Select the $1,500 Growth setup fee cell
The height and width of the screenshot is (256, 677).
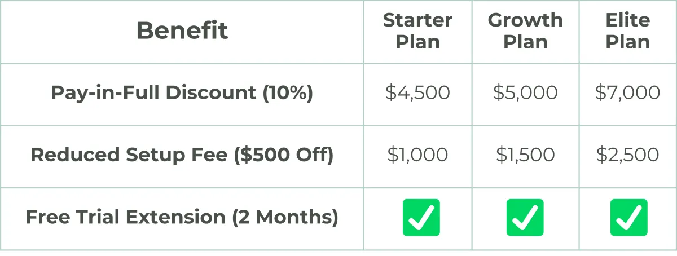[525, 155]
